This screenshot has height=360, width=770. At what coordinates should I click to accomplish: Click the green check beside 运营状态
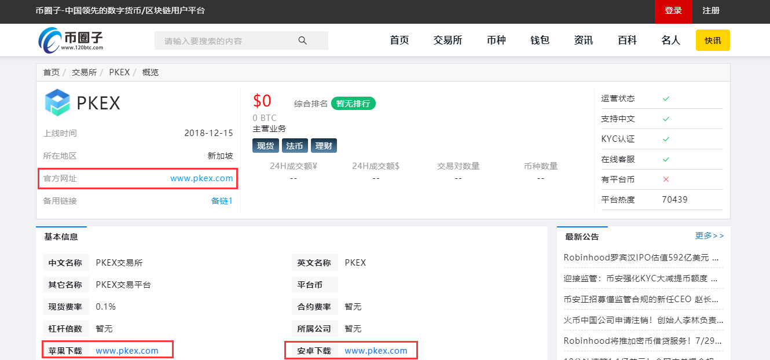coord(666,99)
